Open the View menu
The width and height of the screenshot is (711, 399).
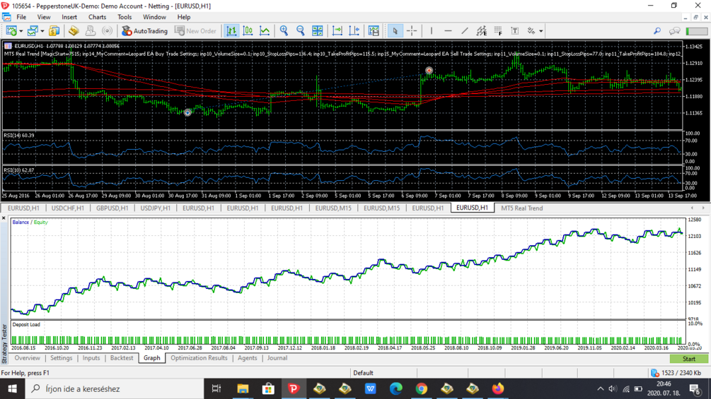pyautogui.click(x=44, y=17)
